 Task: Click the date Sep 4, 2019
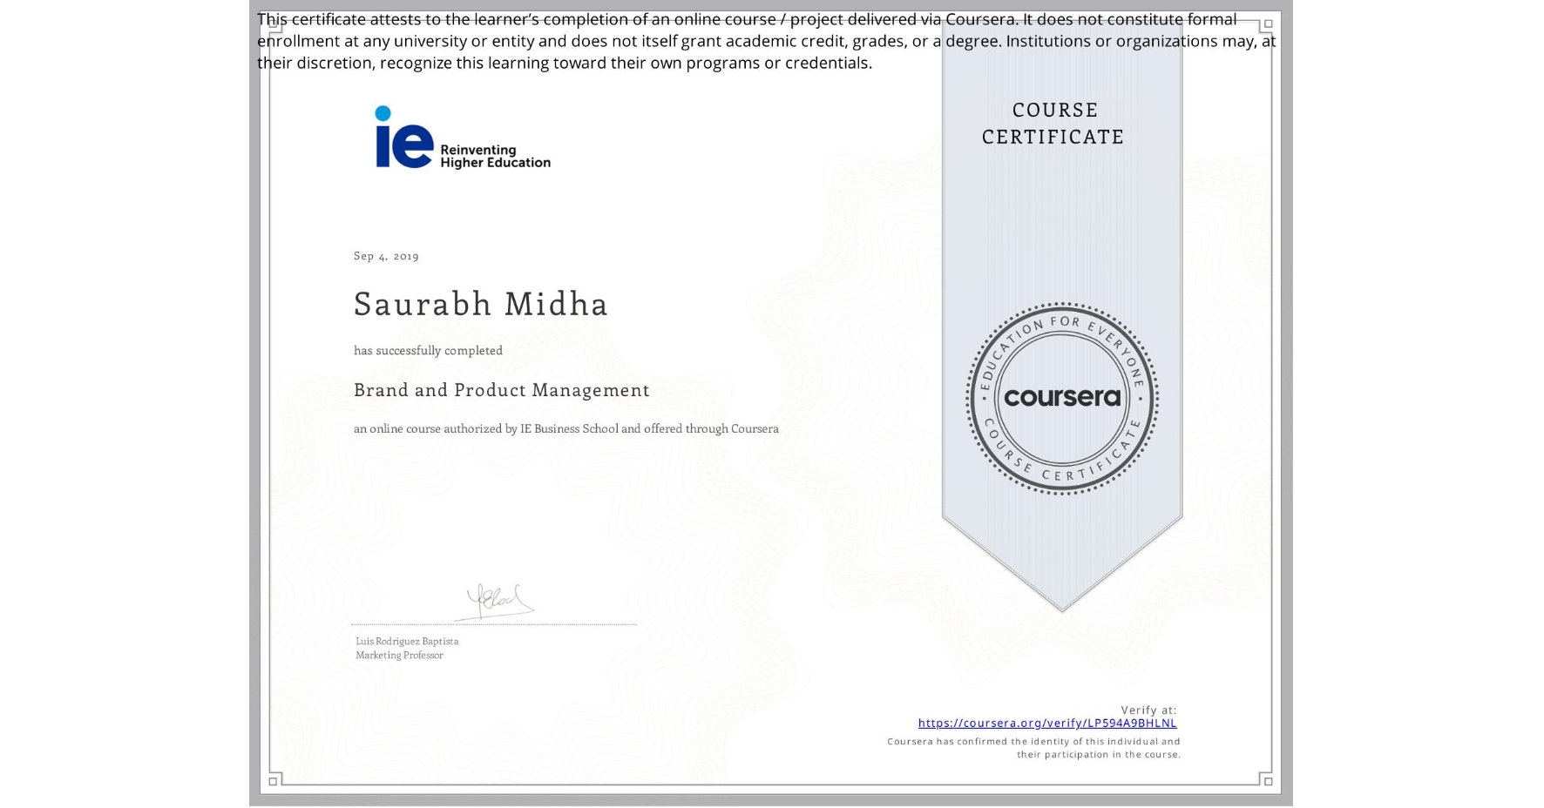tap(386, 256)
